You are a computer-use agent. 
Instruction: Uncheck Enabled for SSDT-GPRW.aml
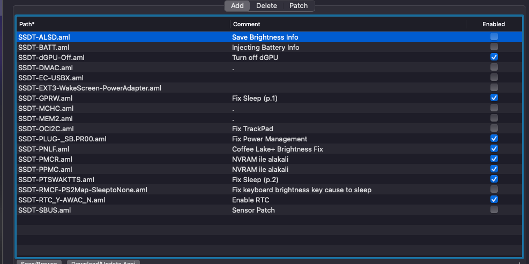click(494, 98)
